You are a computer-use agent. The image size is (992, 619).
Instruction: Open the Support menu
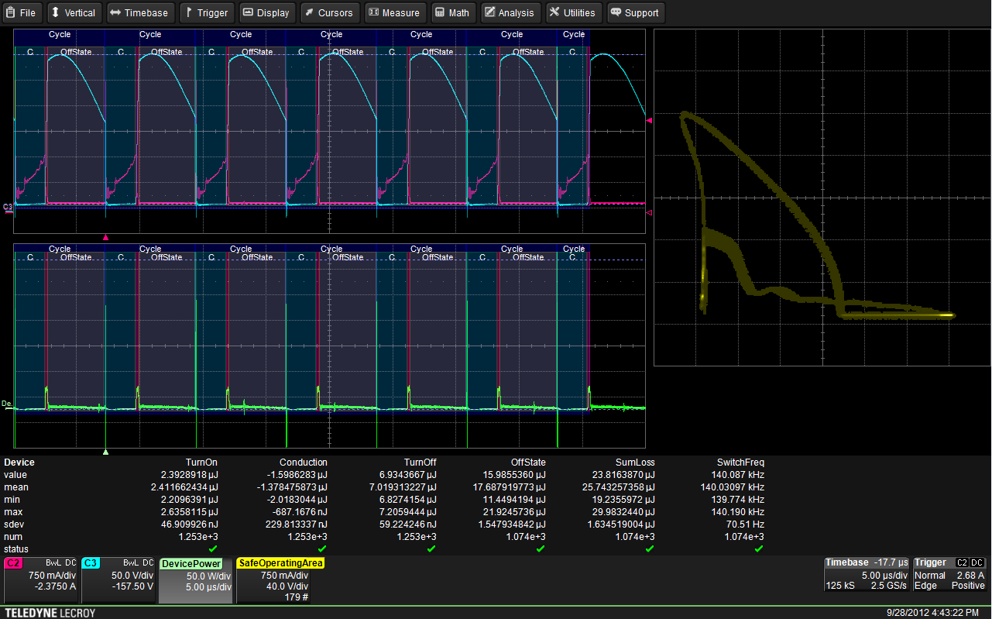point(635,12)
